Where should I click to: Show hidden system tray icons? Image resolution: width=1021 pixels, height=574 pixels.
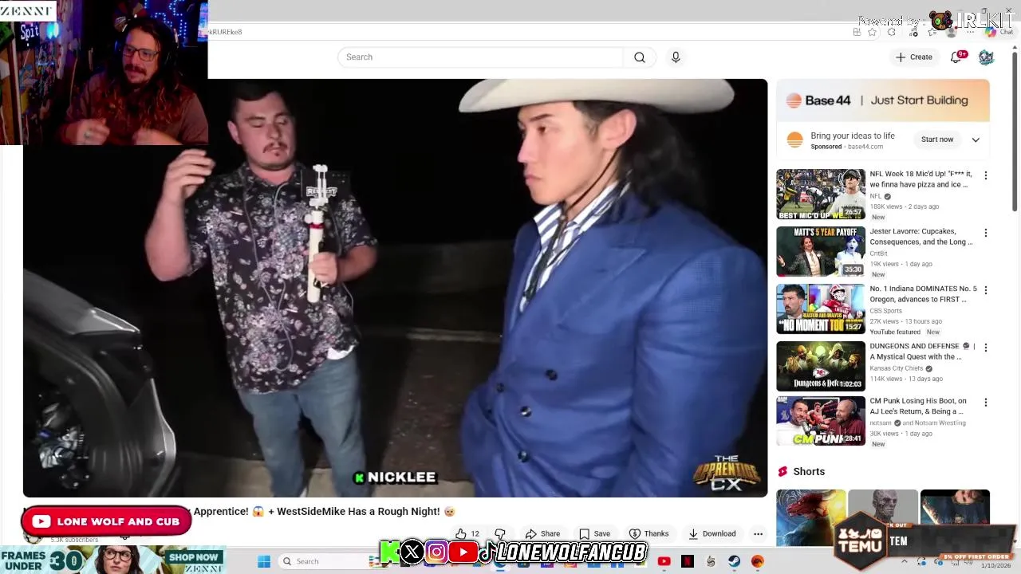point(904,561)
